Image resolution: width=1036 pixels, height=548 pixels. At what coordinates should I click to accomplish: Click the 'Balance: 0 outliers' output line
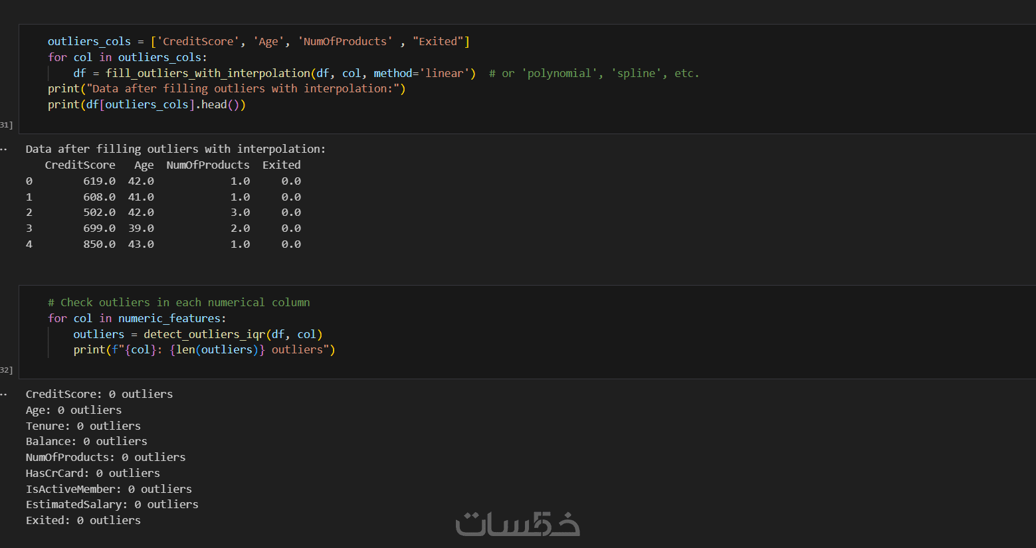(86, 441)
